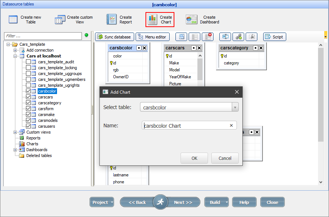Uncheck the carscars table checkbox

pyautogui.click(x=28, y=97)
